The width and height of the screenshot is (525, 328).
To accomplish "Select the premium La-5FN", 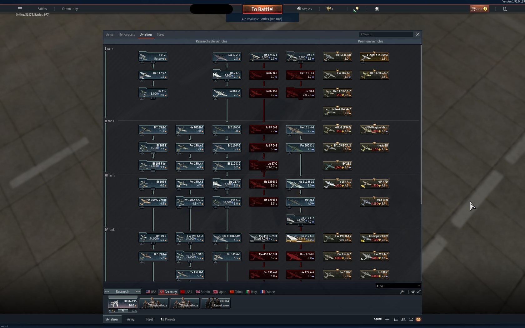I will click(374, 202).
